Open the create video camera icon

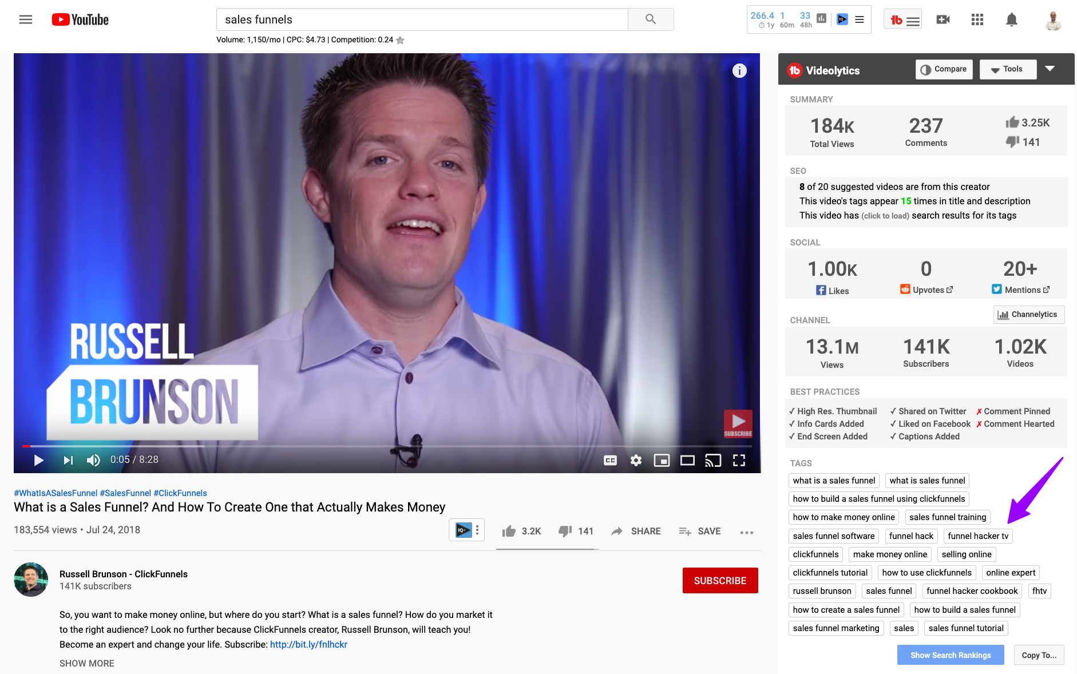pos(943,20)
